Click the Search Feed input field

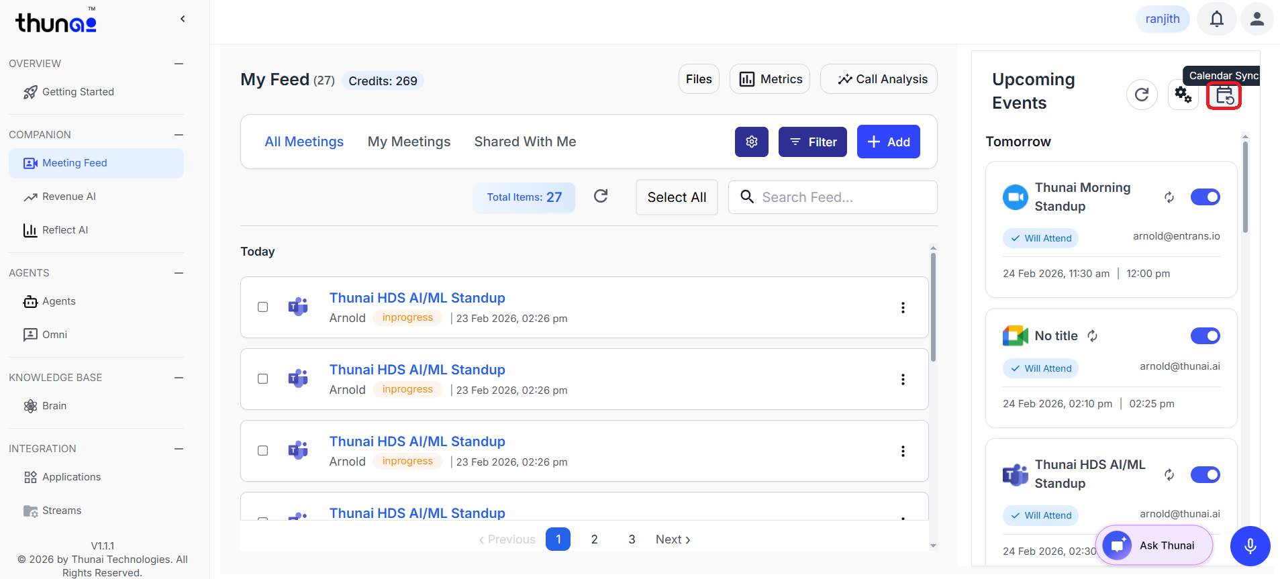tap(832, 197)
